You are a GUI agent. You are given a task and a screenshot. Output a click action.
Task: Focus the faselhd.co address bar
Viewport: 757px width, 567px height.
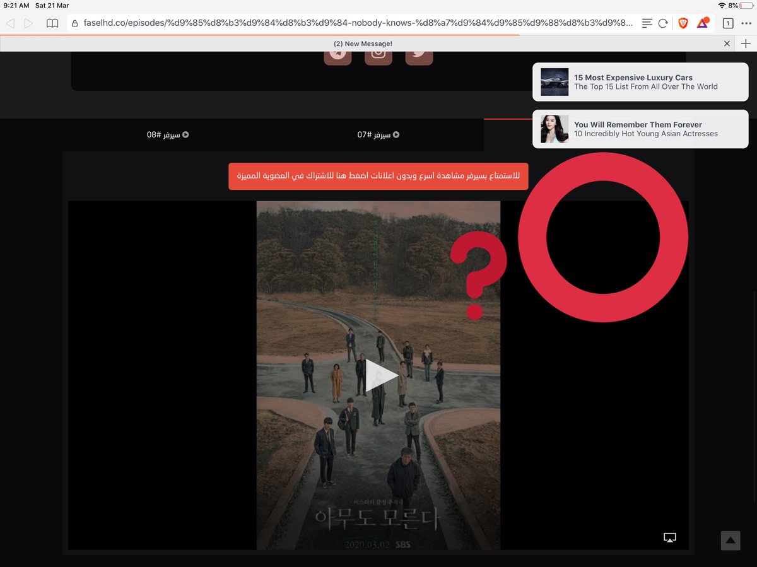[358, 23]
